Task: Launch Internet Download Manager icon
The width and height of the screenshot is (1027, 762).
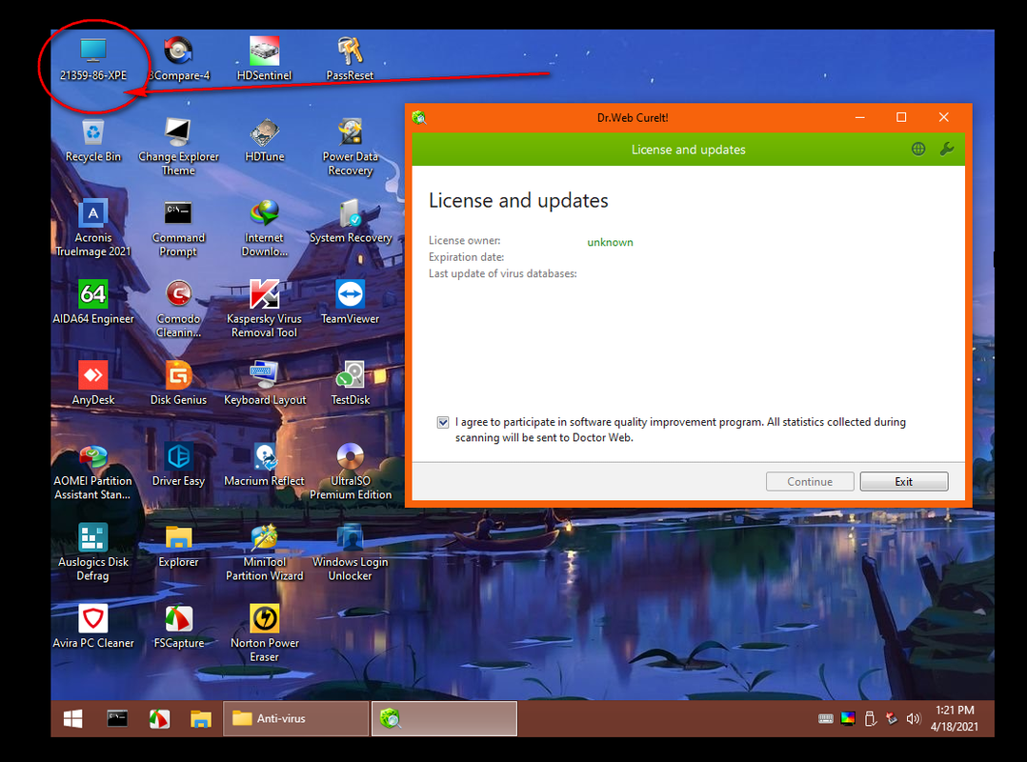Action: click(x=264, y=228)
